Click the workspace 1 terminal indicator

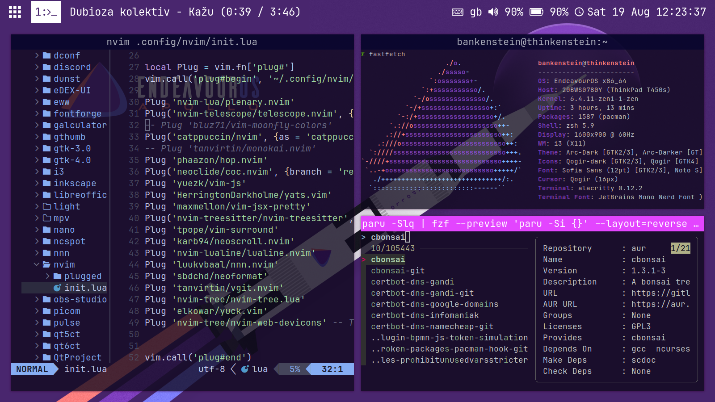(x=46, y=12)
